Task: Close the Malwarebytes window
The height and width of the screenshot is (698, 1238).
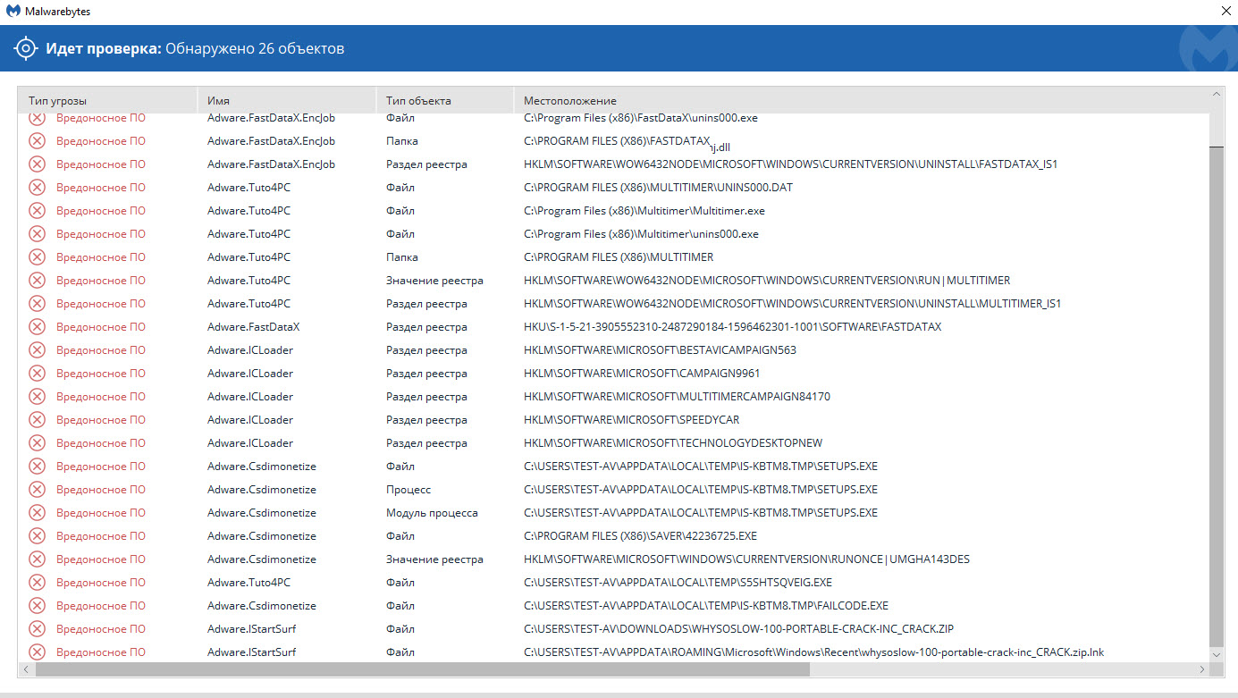Action: pyautogui.click(x=1225, y=12)
